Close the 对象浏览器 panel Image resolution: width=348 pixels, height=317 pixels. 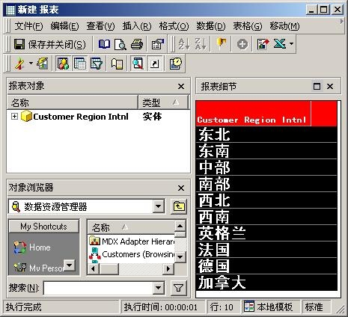(181, 188)
